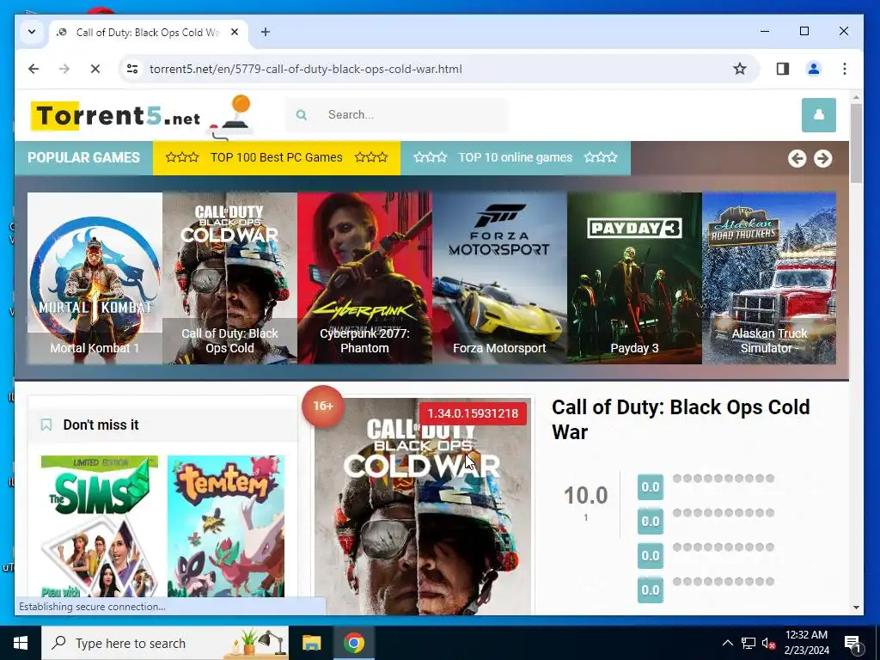Open the muted volume tray icon
Screen dimensions: 880x660
(x=768, y=643)
